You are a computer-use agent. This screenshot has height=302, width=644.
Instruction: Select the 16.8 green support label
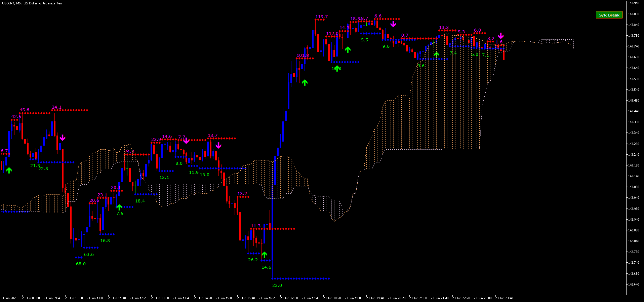click(x=105, y=241)
